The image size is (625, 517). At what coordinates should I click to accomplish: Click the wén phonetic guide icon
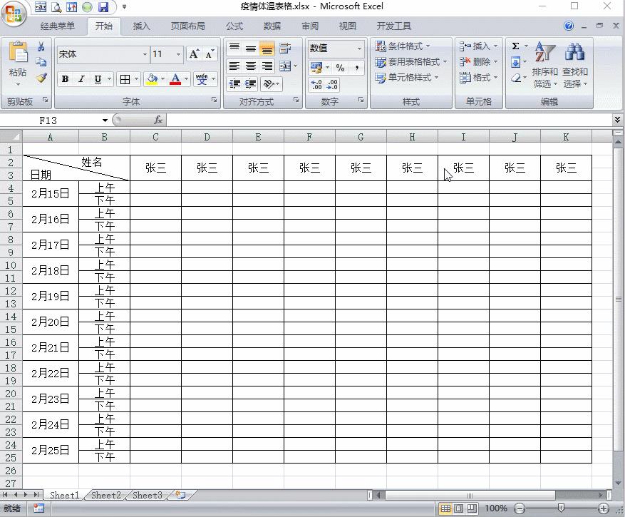[x=202, y=79]
